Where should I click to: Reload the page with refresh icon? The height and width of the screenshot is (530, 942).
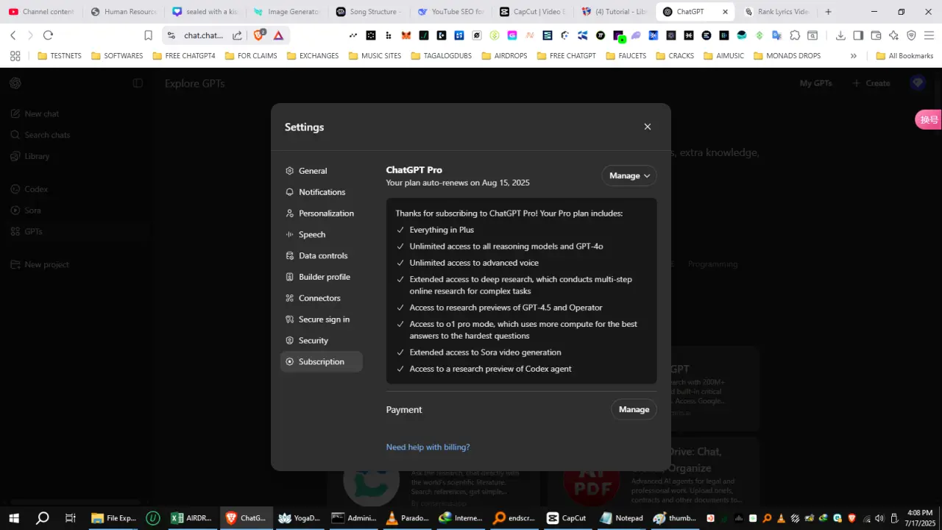[48, 35]
